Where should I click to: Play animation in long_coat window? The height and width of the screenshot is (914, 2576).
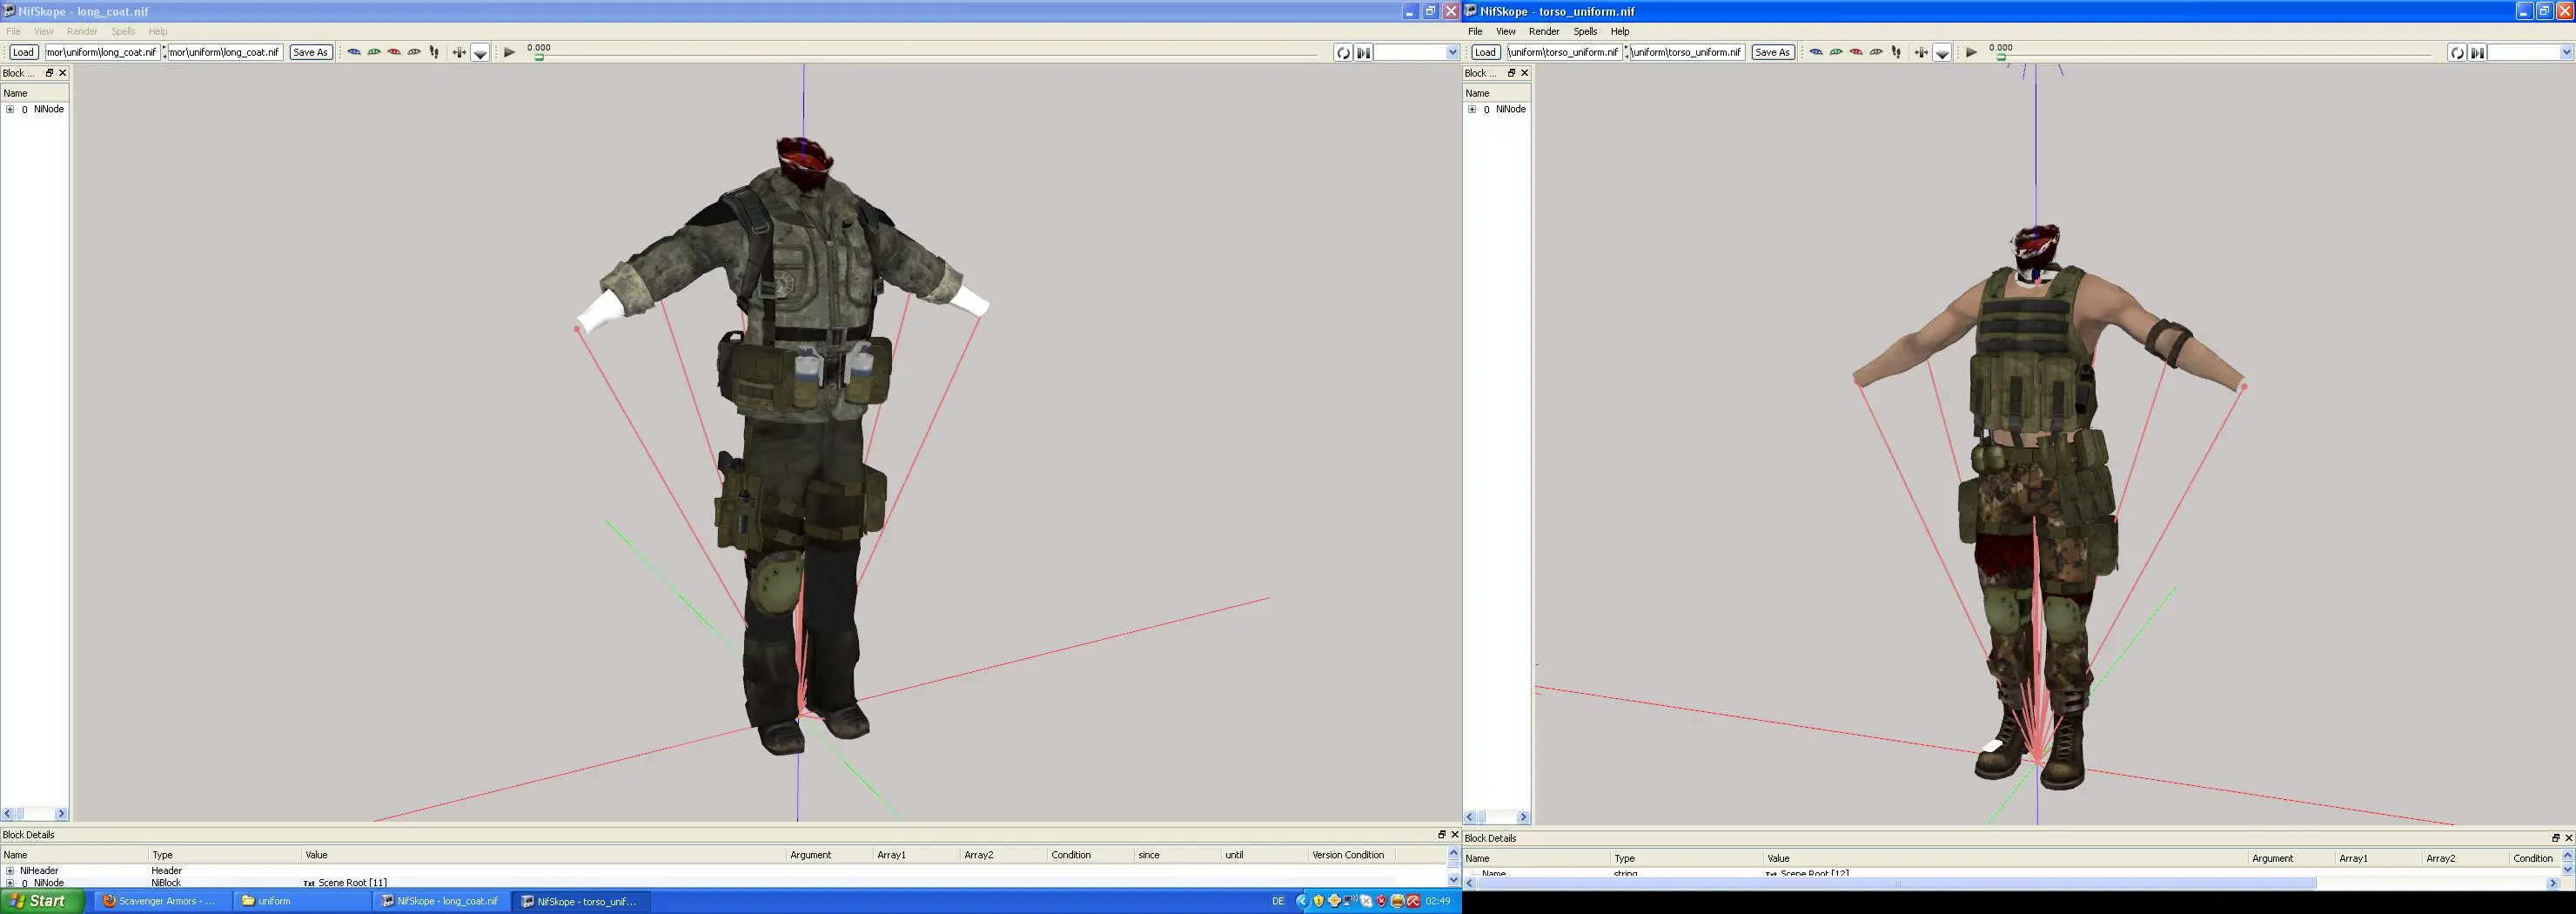(x=509, y=52)
